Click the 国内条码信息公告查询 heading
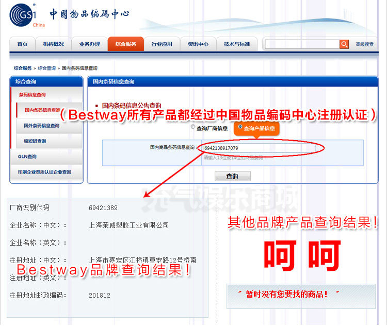This screenshot has height=328, width=387. (x=132, y=106)
